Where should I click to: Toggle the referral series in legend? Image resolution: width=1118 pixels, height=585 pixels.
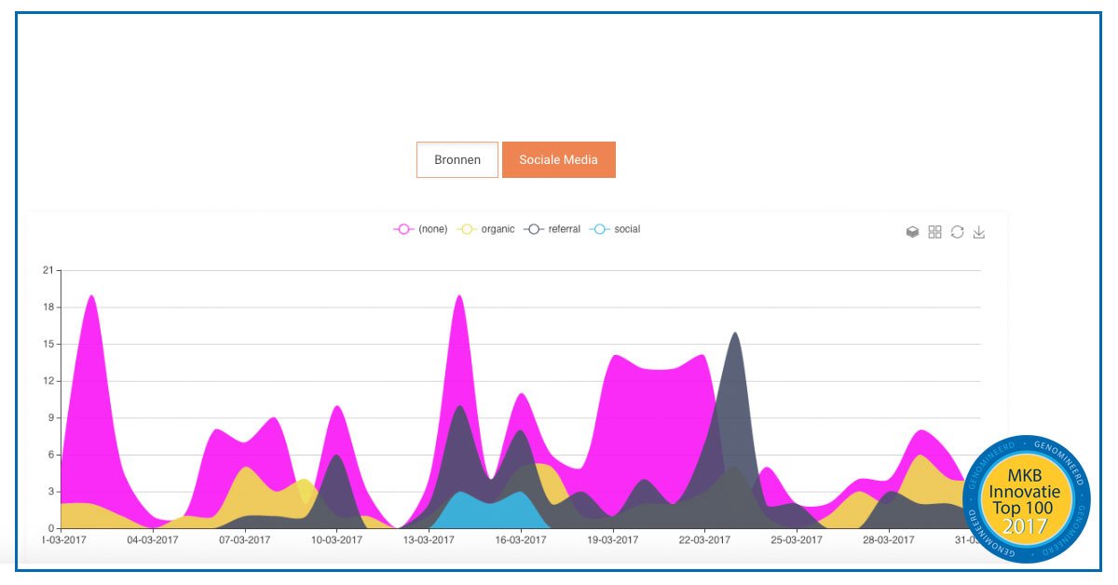tap(552, 229)
